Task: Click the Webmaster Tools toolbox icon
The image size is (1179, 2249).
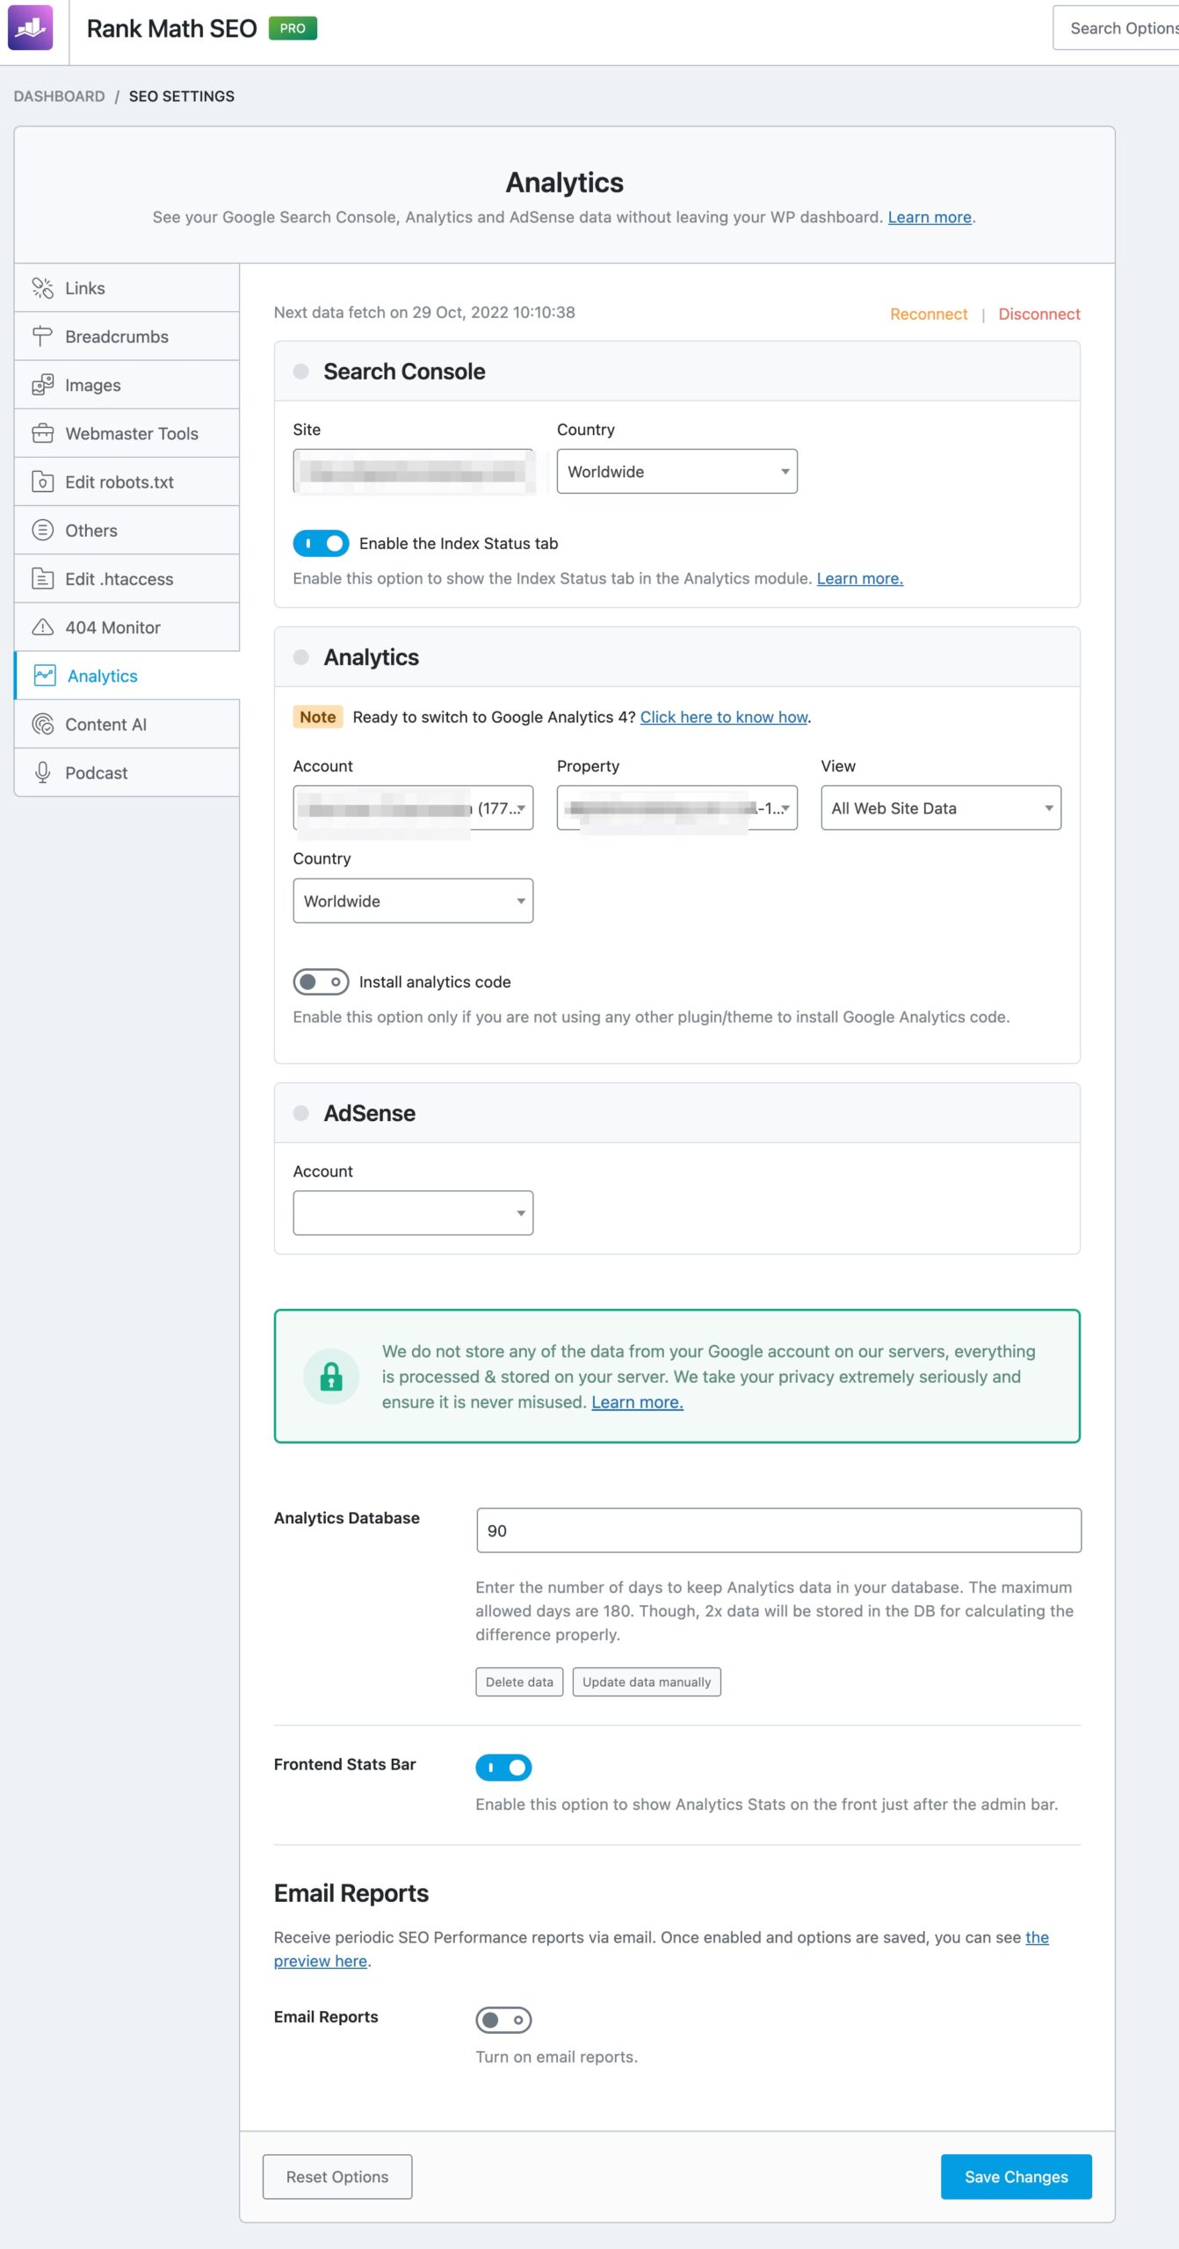Action: point(42,433)
